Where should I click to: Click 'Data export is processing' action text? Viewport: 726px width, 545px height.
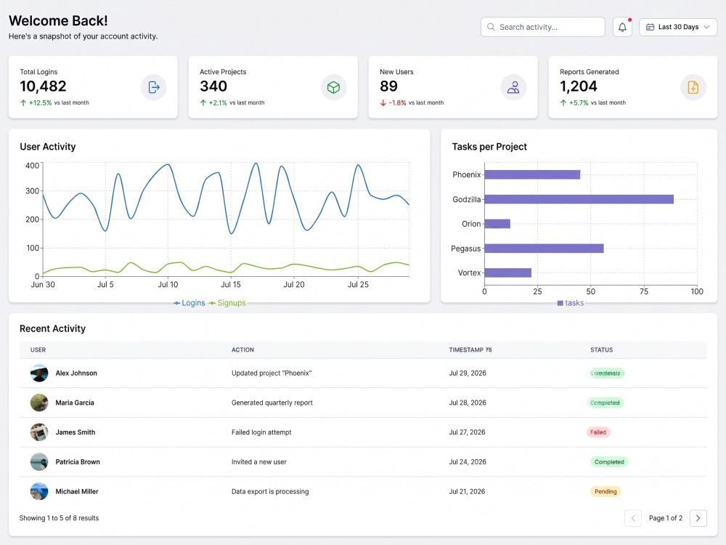(x=270, y=492)
